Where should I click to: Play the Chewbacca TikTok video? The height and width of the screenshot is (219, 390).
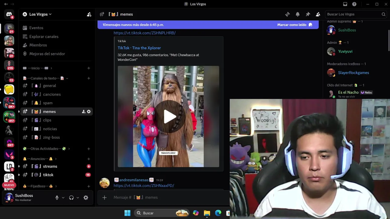[168, 116]
